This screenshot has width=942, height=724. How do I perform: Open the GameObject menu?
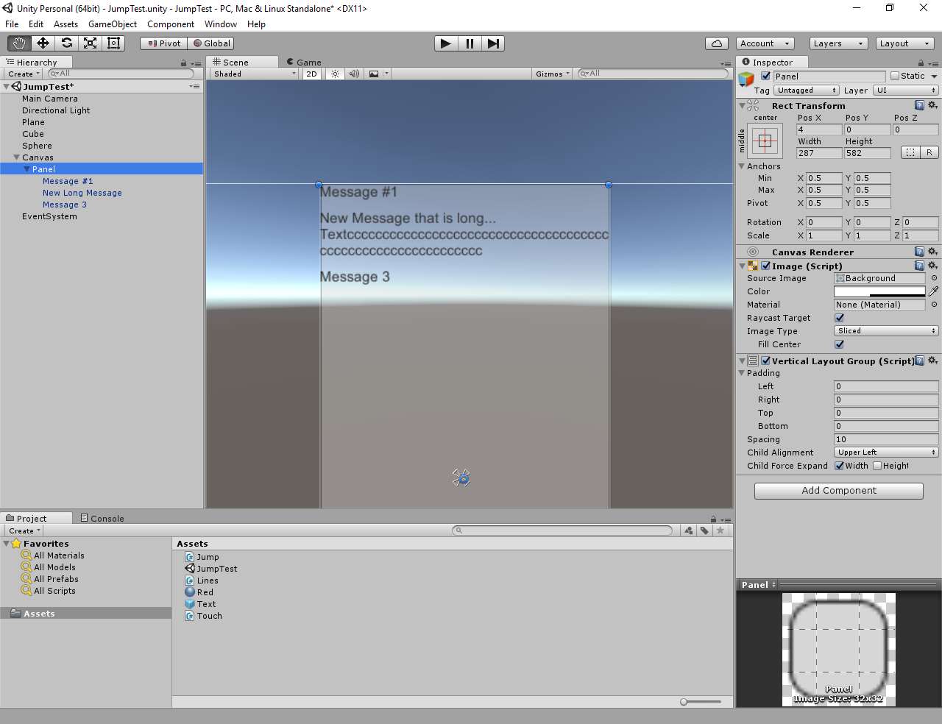112,24
